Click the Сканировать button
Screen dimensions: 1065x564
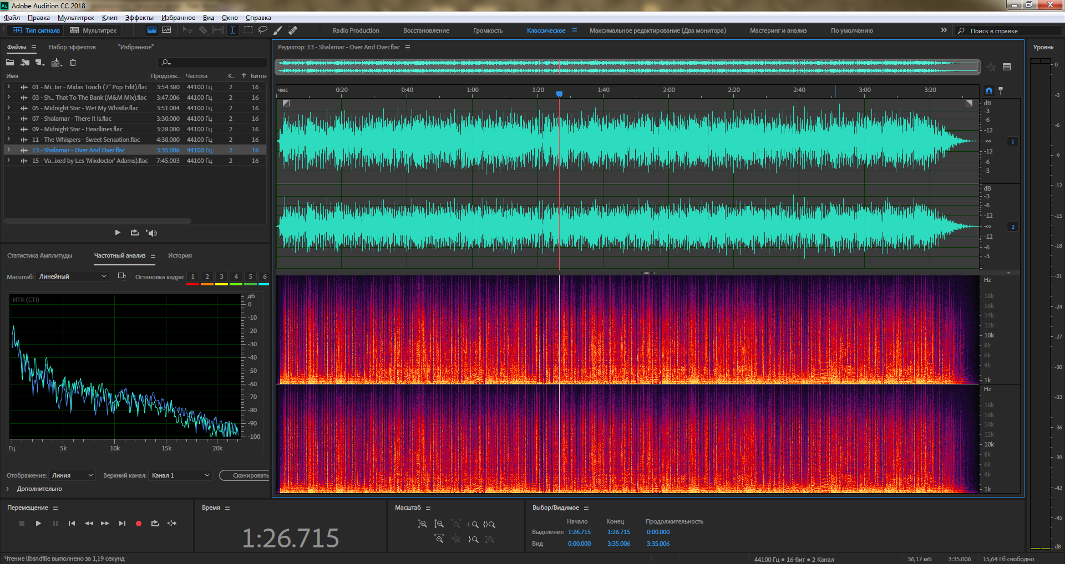coord(245,475)
